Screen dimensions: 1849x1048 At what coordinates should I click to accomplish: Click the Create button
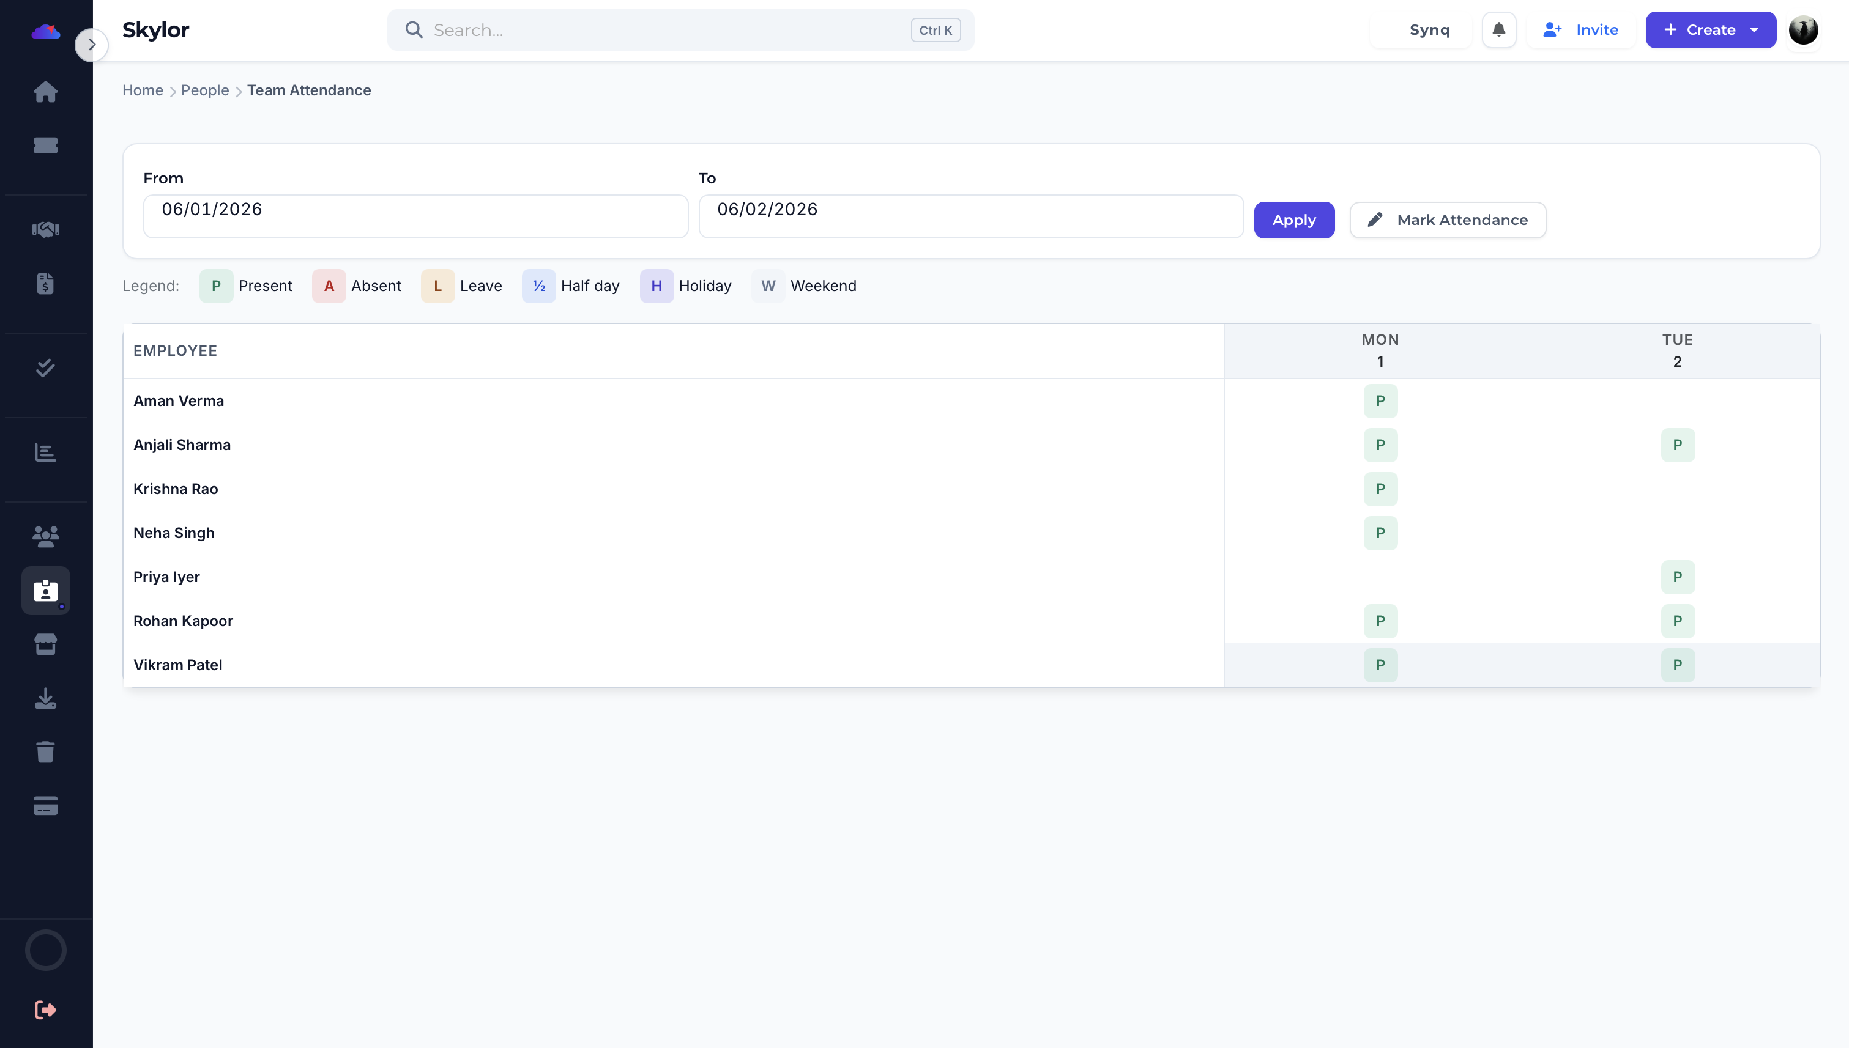click(x=1710, y=29)
